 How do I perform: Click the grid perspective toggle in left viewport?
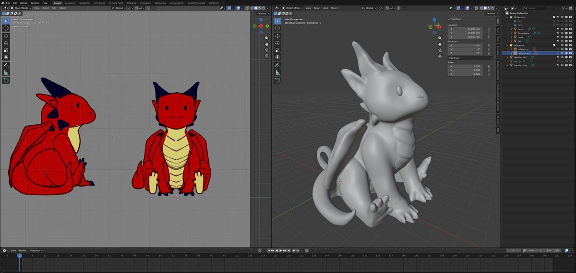coord(266,56)
